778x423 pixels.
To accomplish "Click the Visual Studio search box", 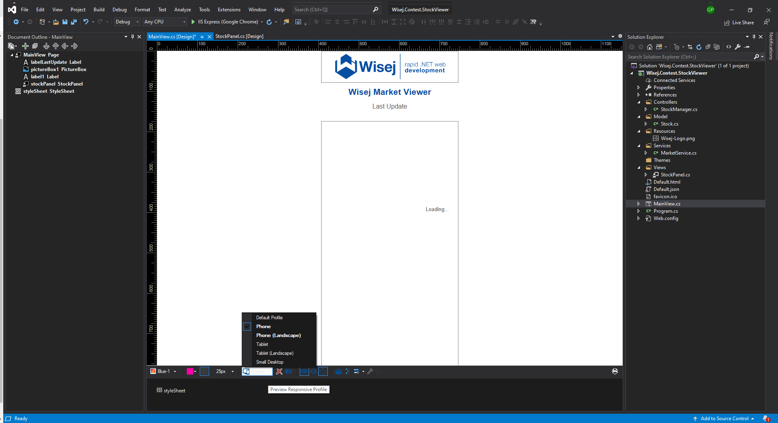I will point(336,10).
